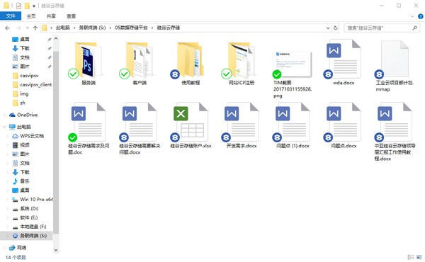Viewport: 425px width, 262px height.
Task: Expand the 系统 (D:) drive node
Action: click(8, 209)
